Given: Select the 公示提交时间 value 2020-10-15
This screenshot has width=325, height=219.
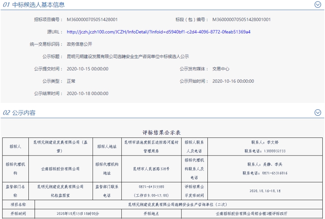Looking at the screenshot, I should pos(88,69).
